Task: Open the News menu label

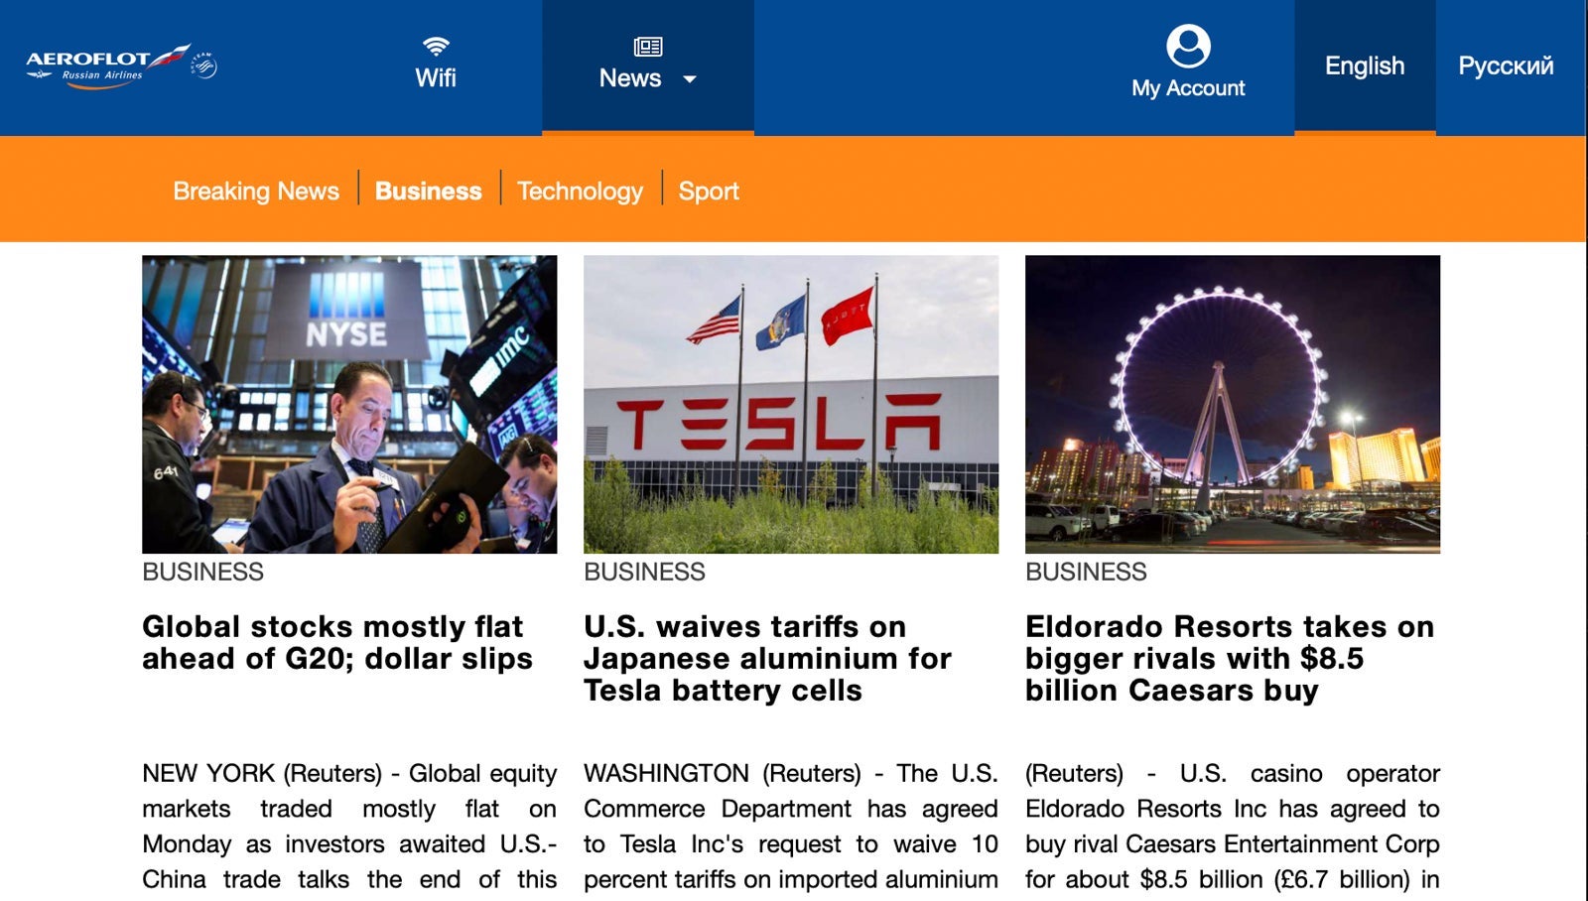Action: [x=630, y=78]
